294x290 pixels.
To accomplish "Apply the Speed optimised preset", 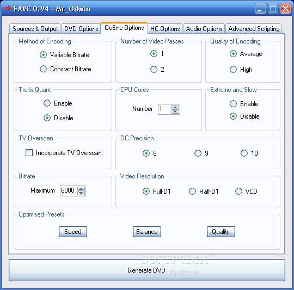I will click(x=73, y=232).
